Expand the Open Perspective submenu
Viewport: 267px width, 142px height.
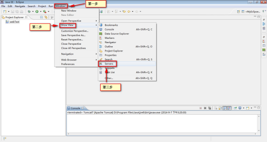[x=77, y=21]
